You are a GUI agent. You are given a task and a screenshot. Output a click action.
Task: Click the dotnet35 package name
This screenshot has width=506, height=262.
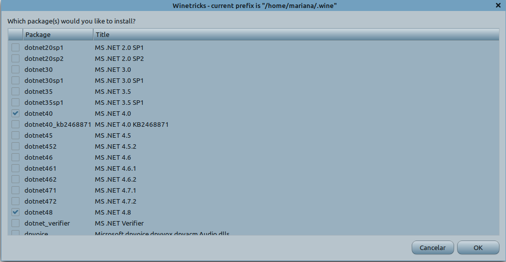(38, 92)
